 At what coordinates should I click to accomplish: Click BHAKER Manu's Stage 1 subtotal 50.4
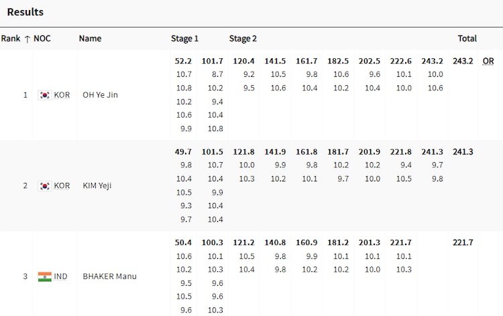(x=184, y=242)
